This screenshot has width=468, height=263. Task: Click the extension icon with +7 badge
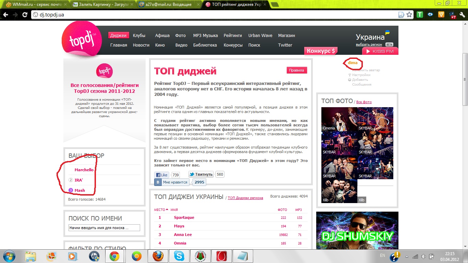pos(453,15)
